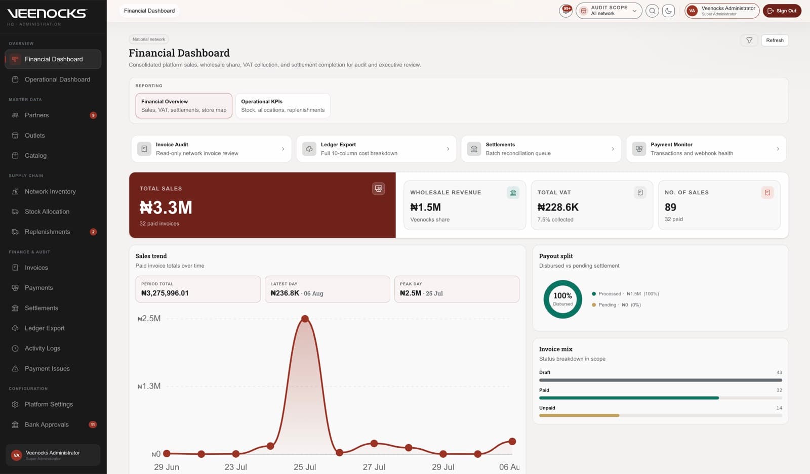Click the Peak Day ₦2.5M value

[x=411, y=293]
